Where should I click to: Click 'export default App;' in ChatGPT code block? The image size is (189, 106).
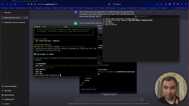(88, 89)
